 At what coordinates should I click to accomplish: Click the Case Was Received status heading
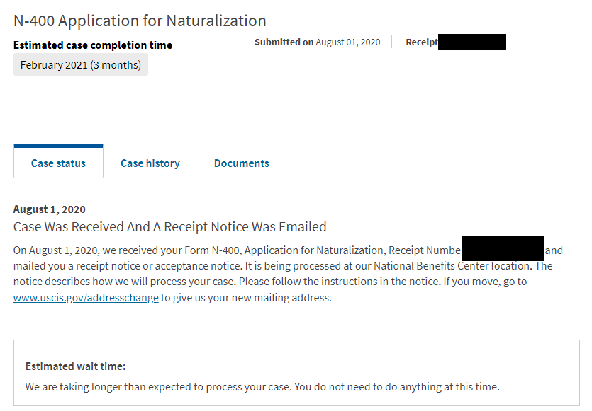170,227
